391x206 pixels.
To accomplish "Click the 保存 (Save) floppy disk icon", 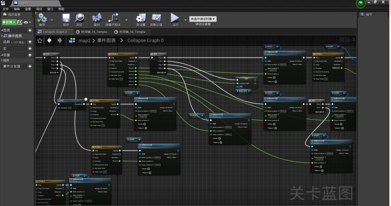I will point(66,18).
